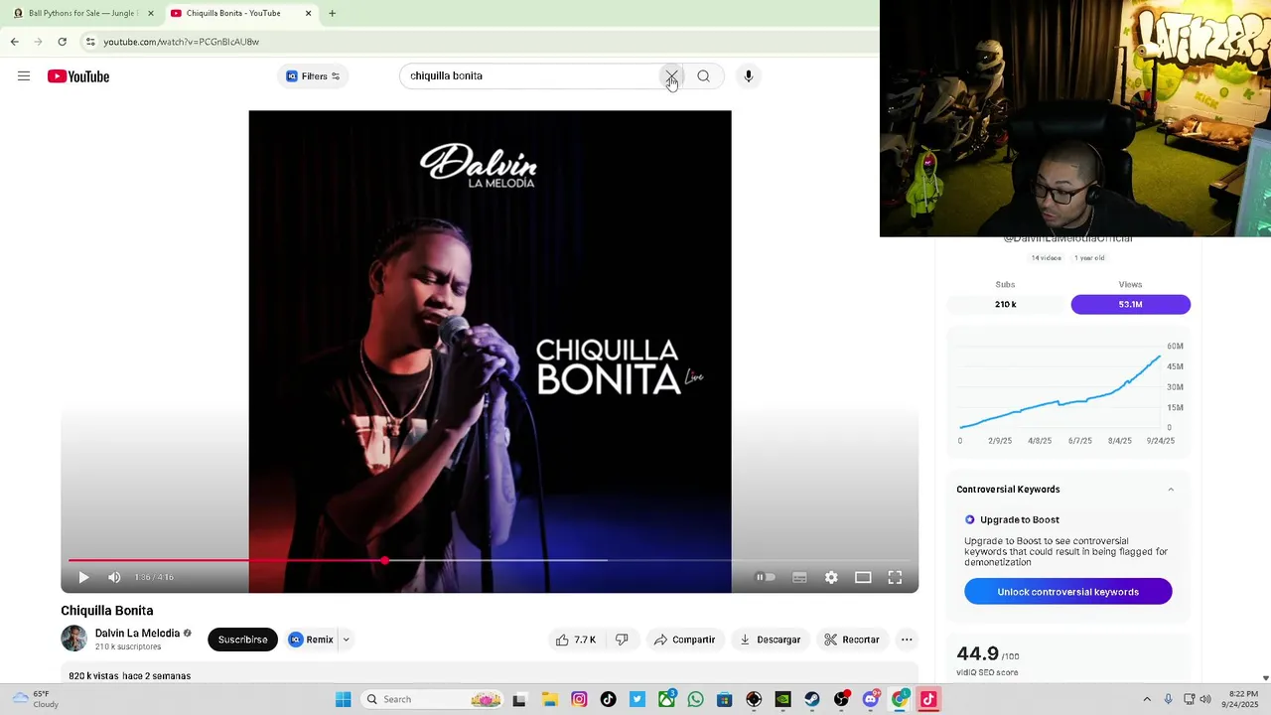The height and width of the screenshot is (715, 1271).
Task: Click the vidIQ Remix button
Action: pos(312,640)
